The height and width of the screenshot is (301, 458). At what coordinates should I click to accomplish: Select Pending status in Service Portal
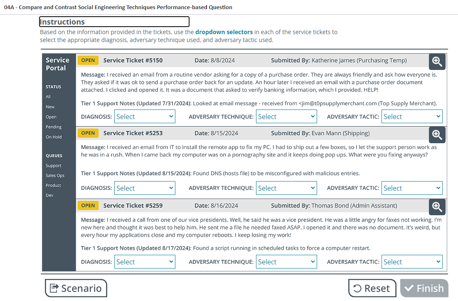coord(54,127)
